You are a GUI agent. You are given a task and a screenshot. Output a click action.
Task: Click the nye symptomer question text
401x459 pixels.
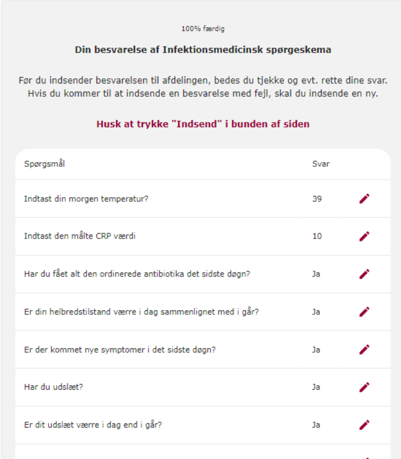(120, 349)
